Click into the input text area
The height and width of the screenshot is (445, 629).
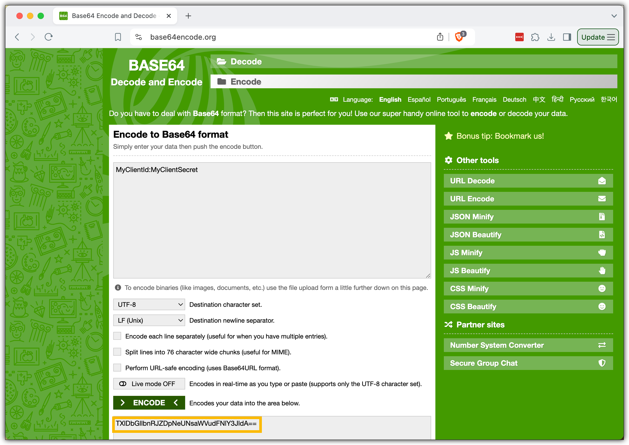point(272,220)
